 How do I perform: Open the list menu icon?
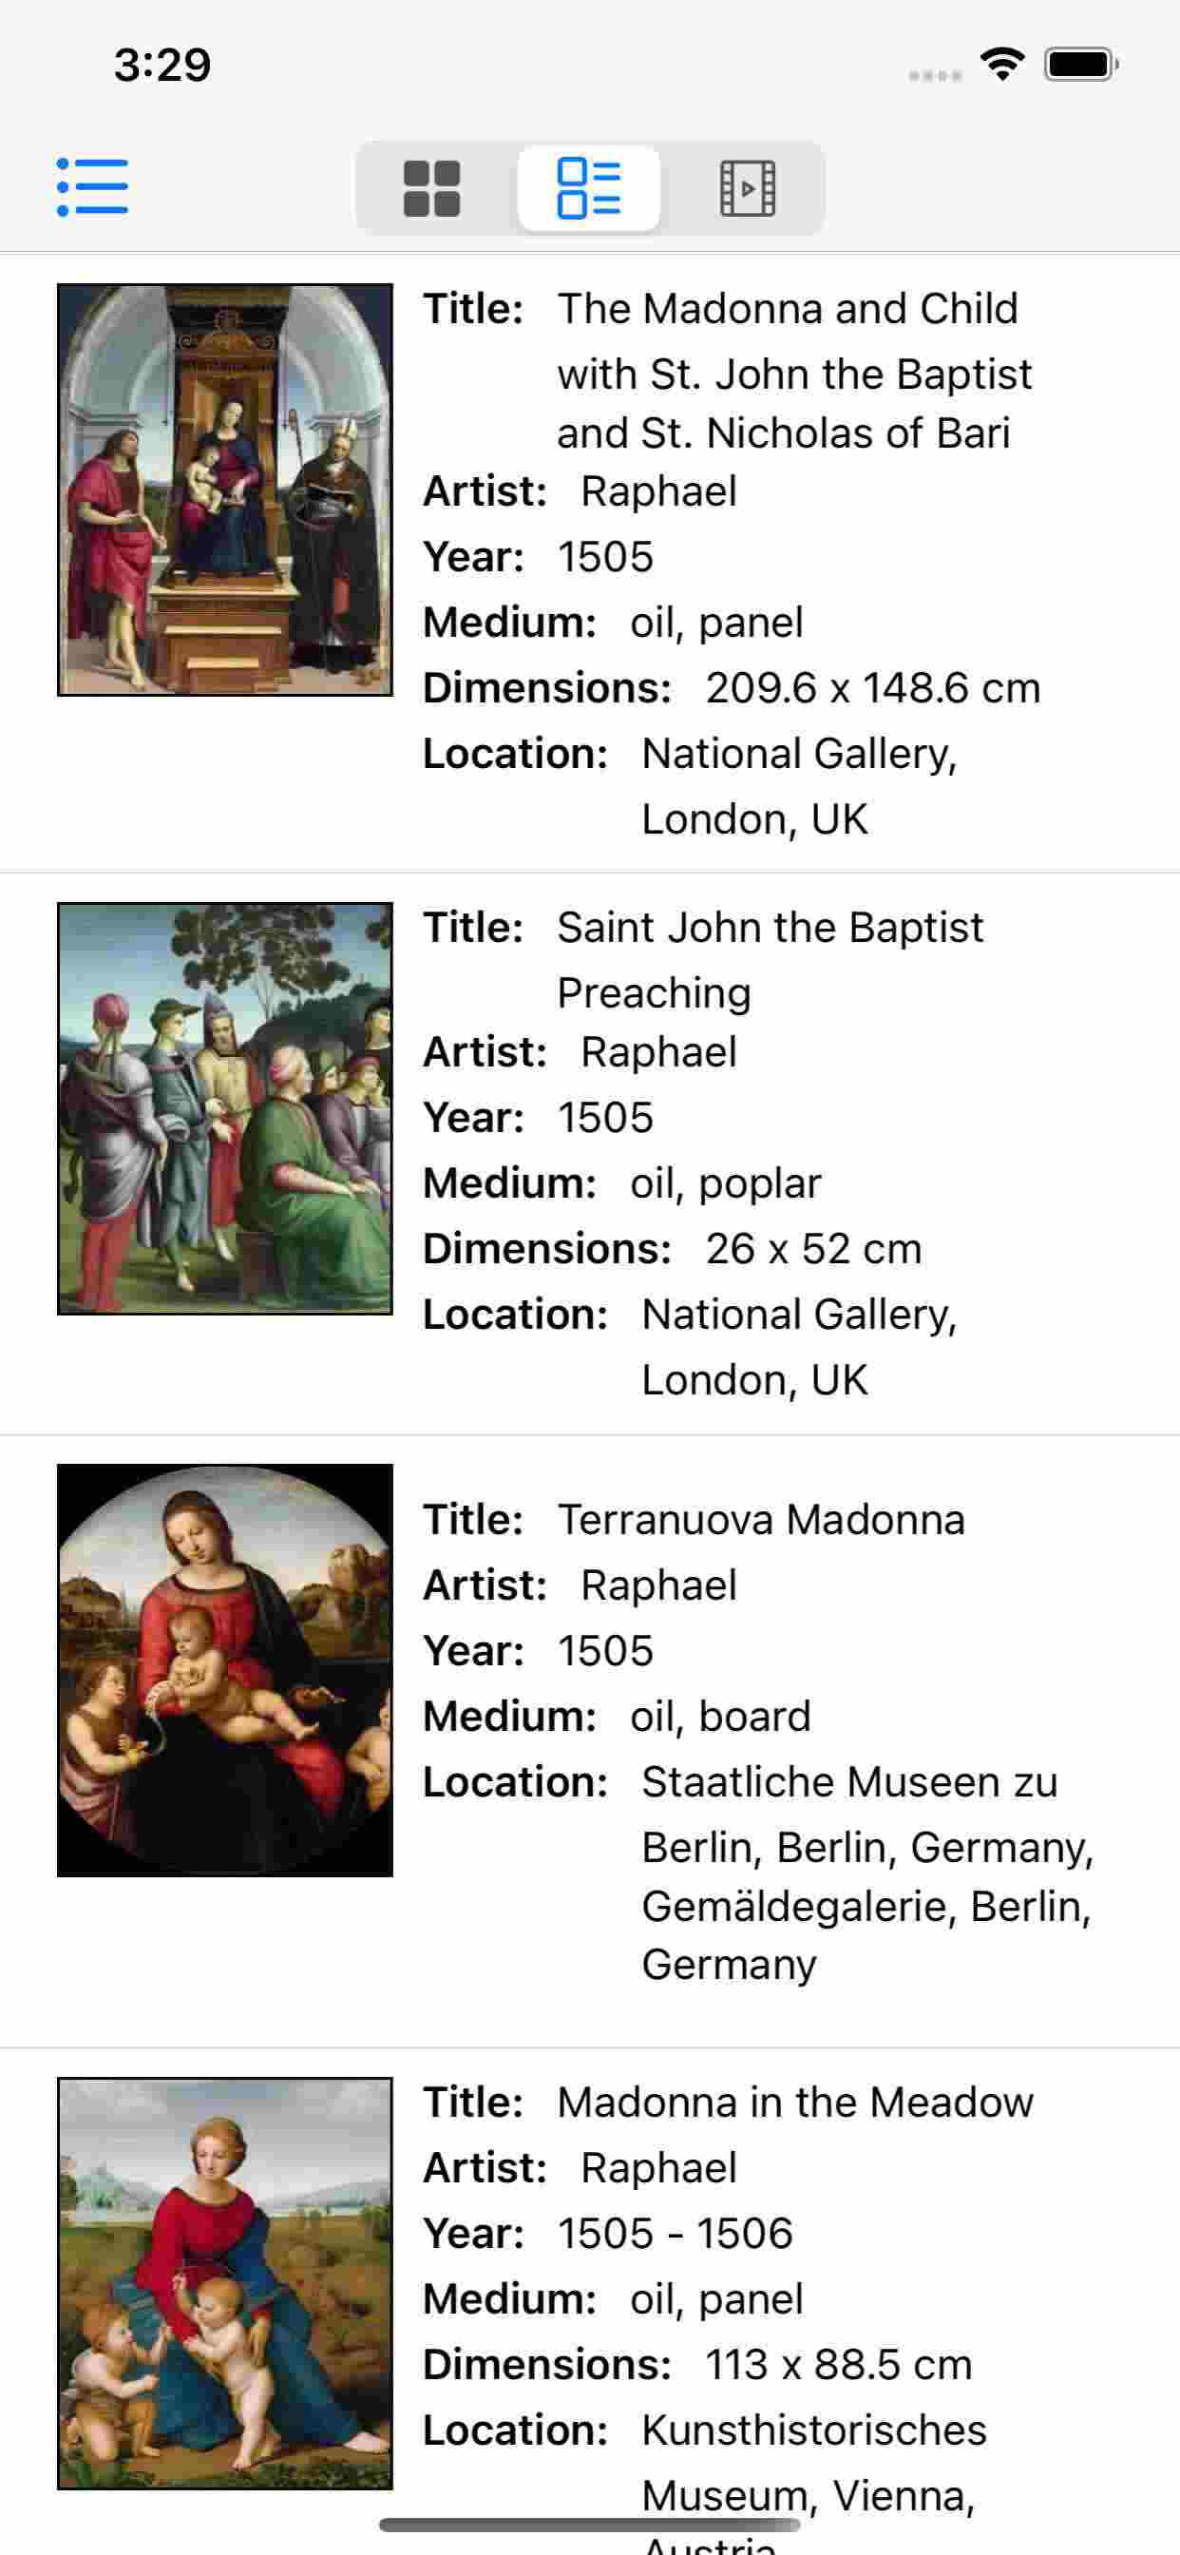[x=92, y=186]
